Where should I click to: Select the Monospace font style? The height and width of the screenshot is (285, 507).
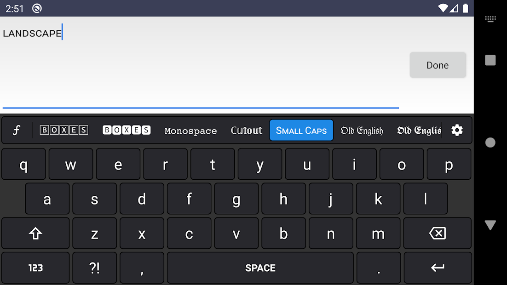190,131
